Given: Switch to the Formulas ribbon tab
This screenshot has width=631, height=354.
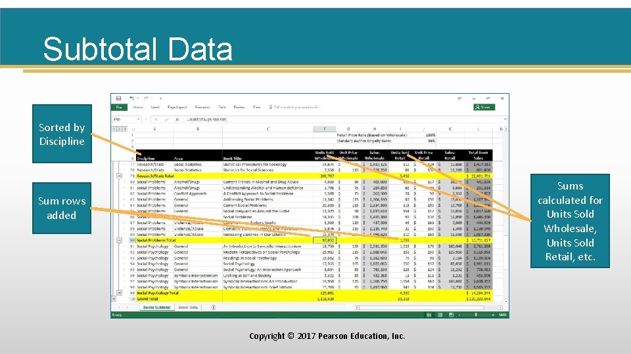Looking at the screenshot, I should [202, 107].
